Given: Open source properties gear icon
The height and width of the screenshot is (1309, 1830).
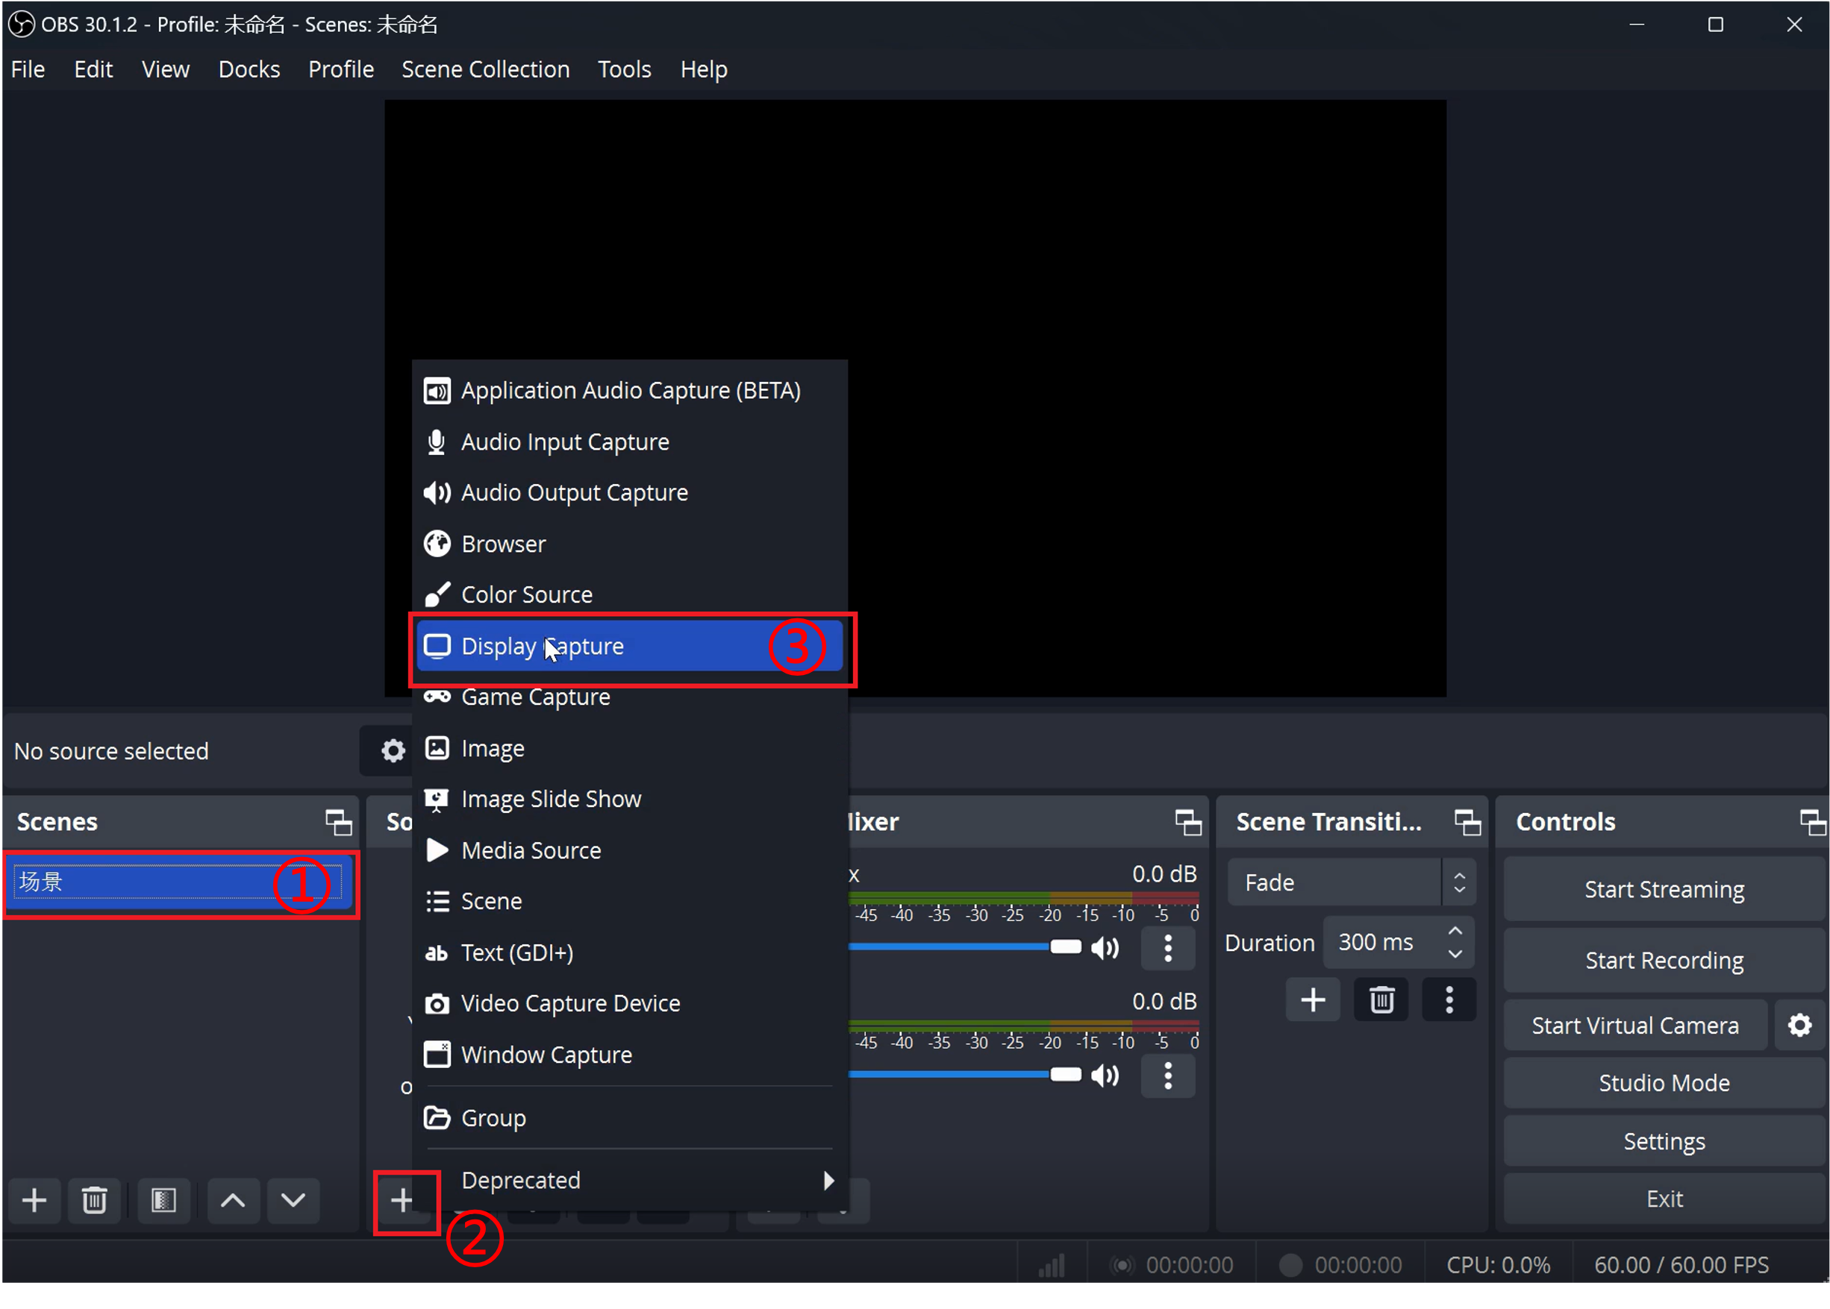Looking at the screenshot, I should pyautogui.click(x=393, y=750).
